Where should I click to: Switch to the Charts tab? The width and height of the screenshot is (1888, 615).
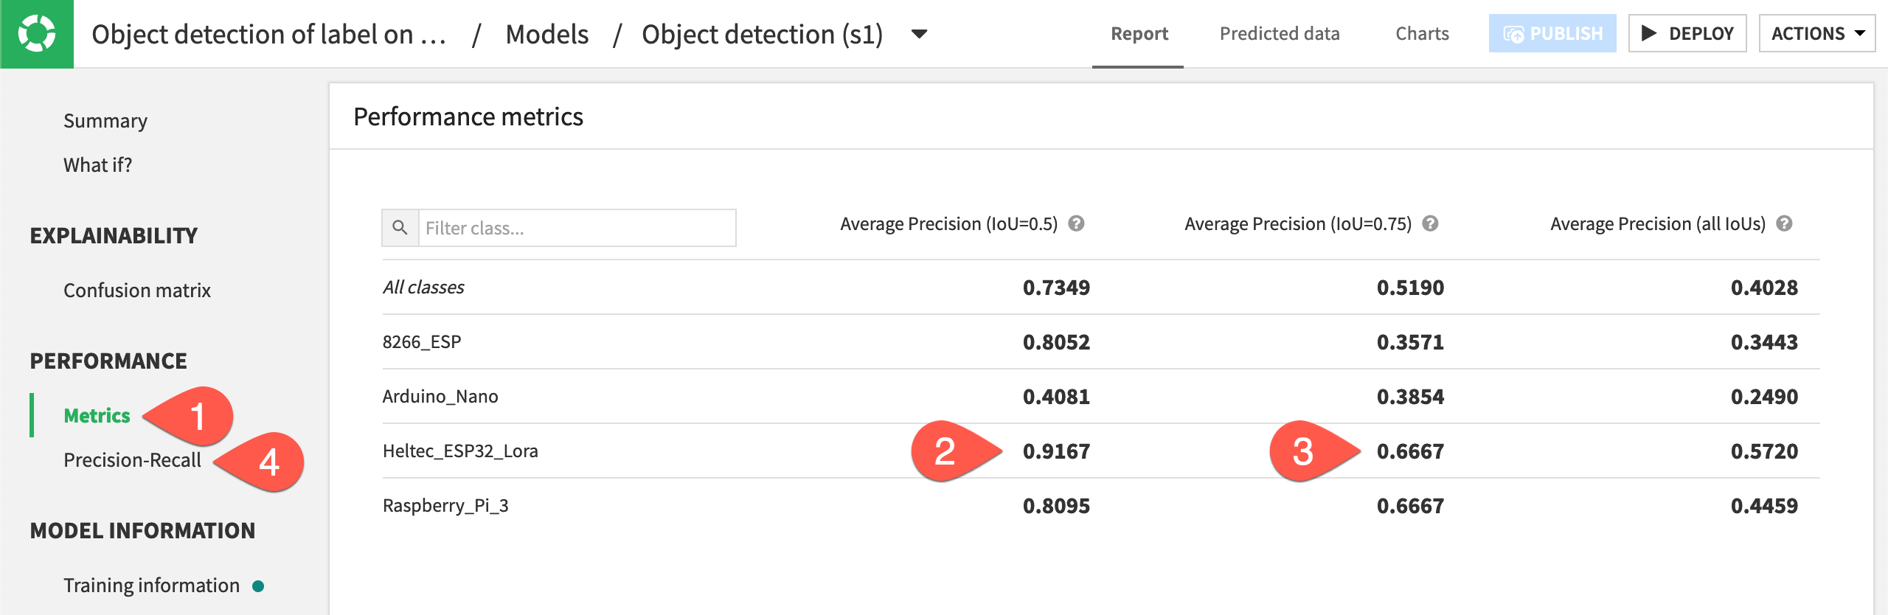pos(1422,34)
